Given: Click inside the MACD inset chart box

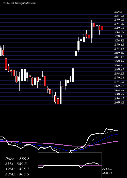Looking at the screenshot, I should click(70, 165).
